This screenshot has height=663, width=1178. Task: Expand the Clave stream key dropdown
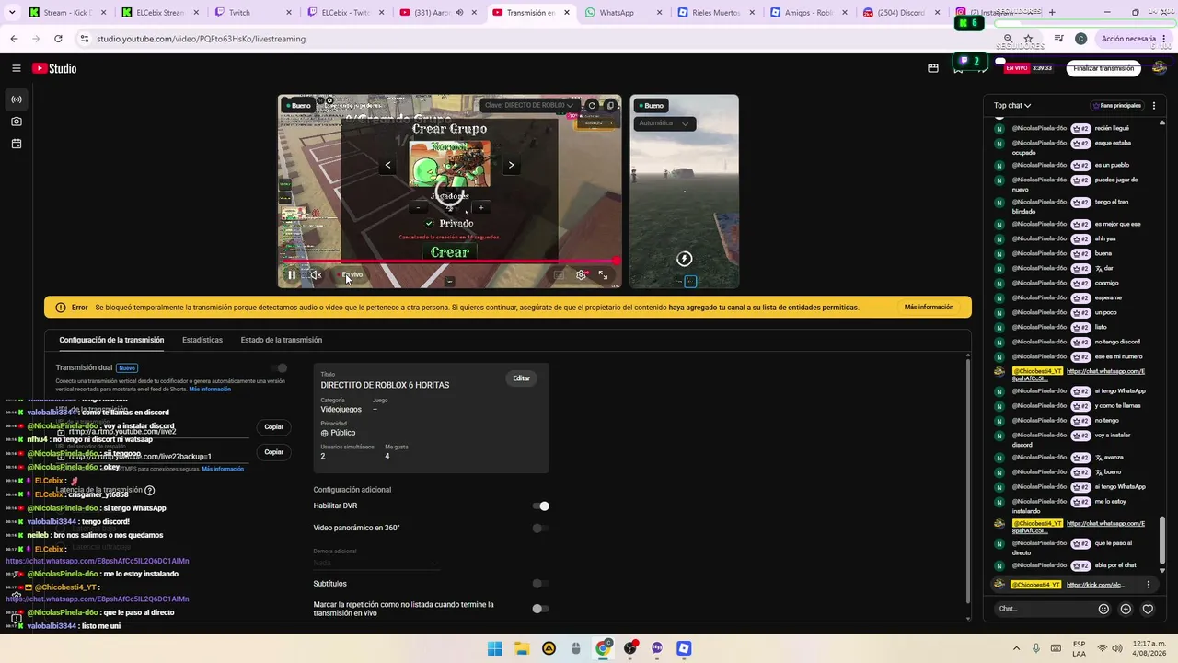point(528,105)
